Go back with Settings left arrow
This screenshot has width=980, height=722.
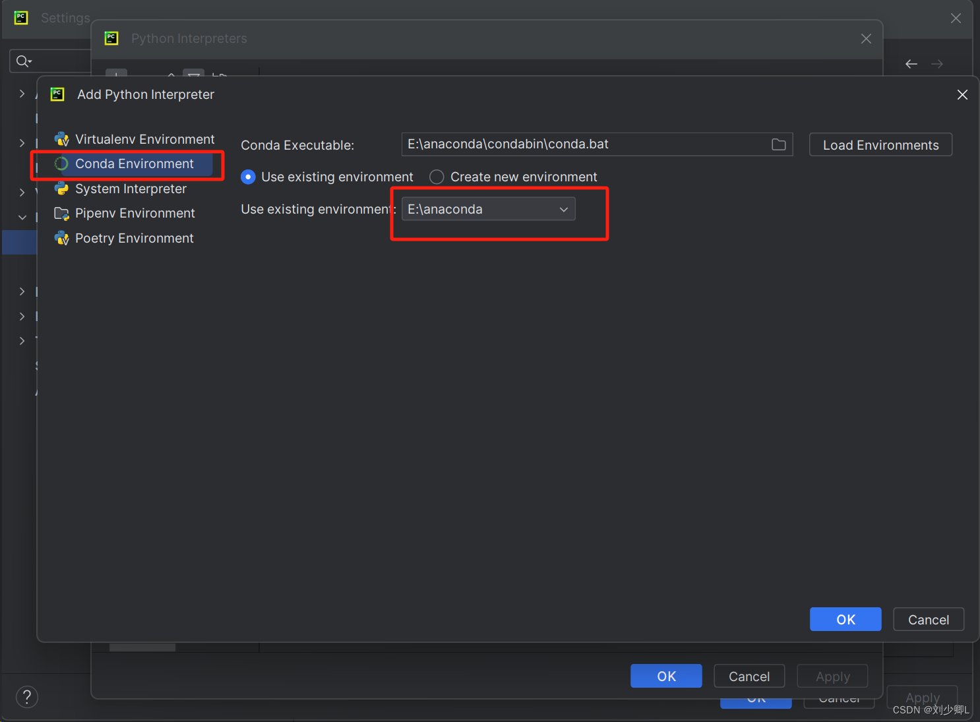pyautogui.click(x=911, y=64)
